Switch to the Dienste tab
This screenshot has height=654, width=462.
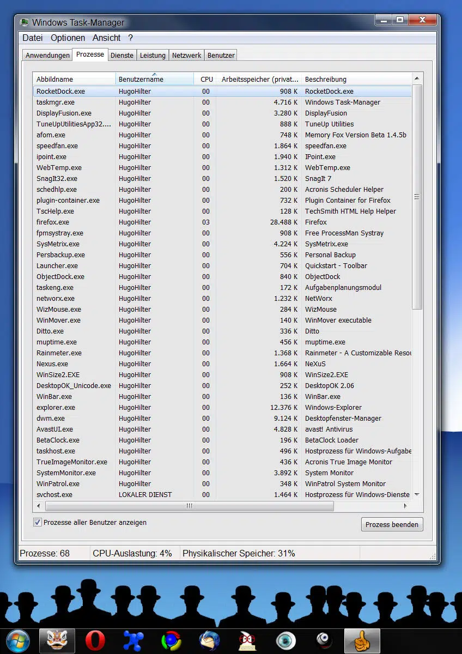(x=121, y=55)
